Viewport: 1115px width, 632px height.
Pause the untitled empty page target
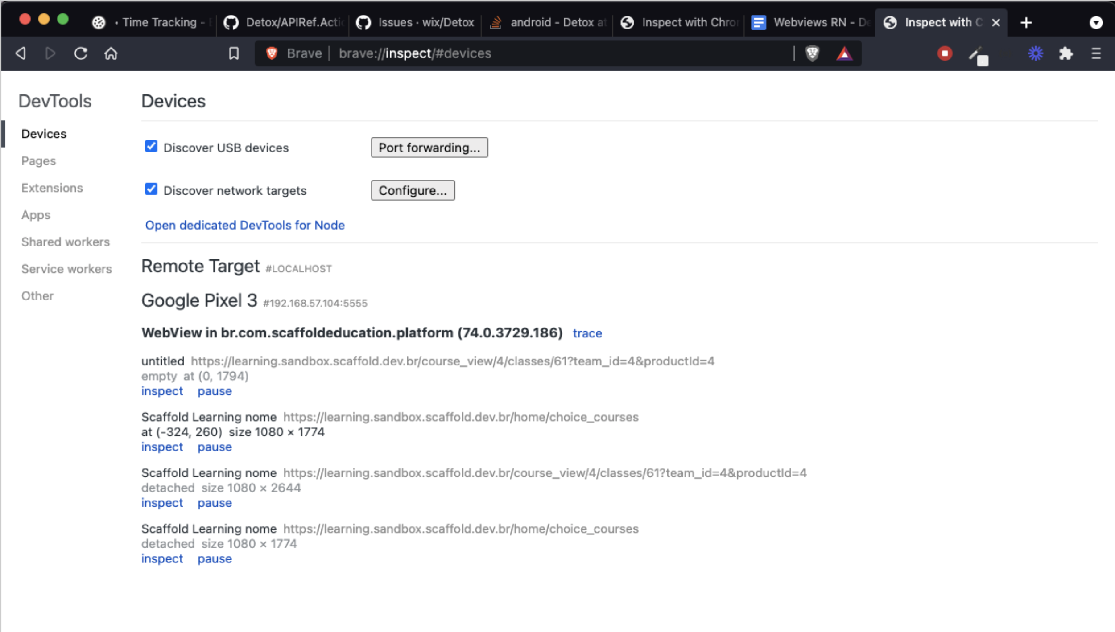(x=215, y=391)
